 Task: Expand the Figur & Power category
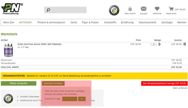tap(90, 22)
